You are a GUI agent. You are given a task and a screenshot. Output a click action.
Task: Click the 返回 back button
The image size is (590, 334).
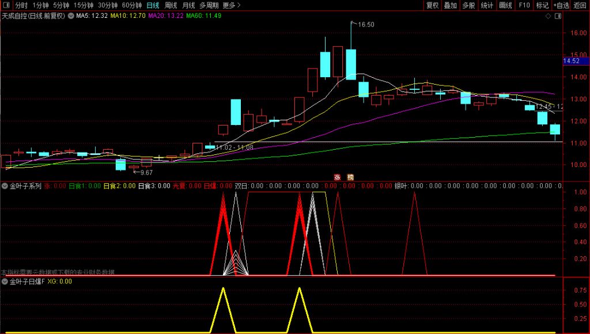coord(580,5)
